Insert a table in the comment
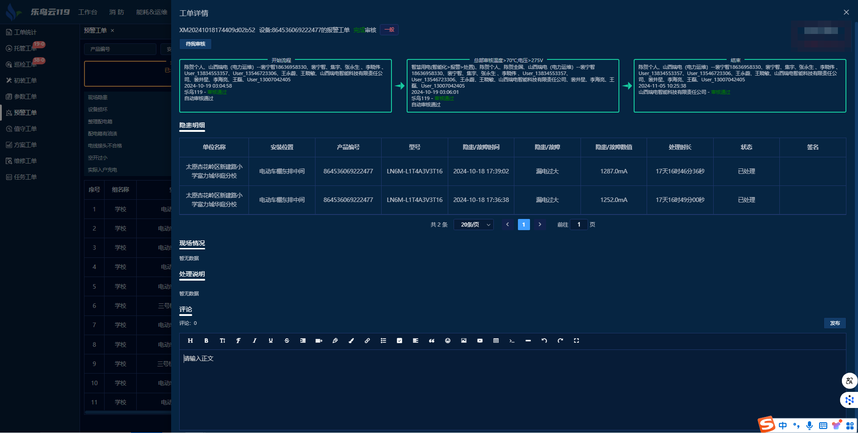Image resolution: width=858 pixels, height=433 pixels. 496,341
